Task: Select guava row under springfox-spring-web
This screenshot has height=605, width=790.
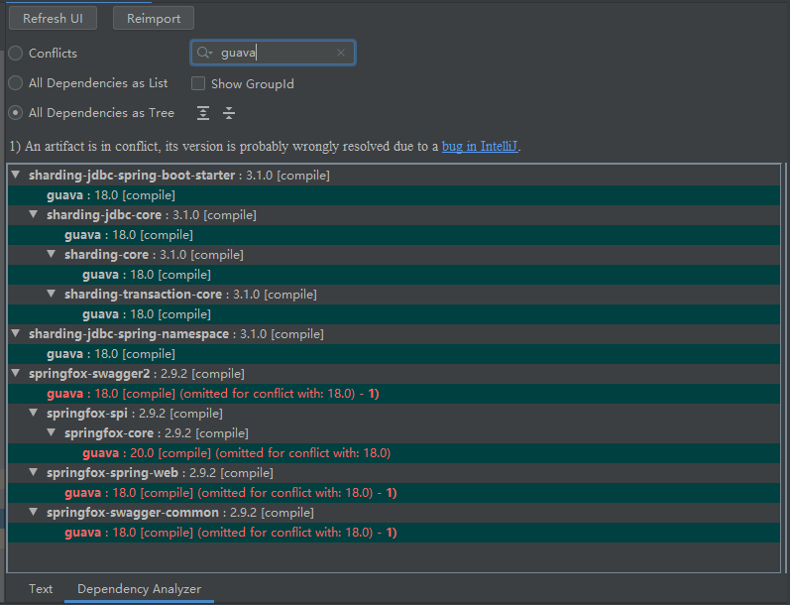Action: [x=394, y=493]
